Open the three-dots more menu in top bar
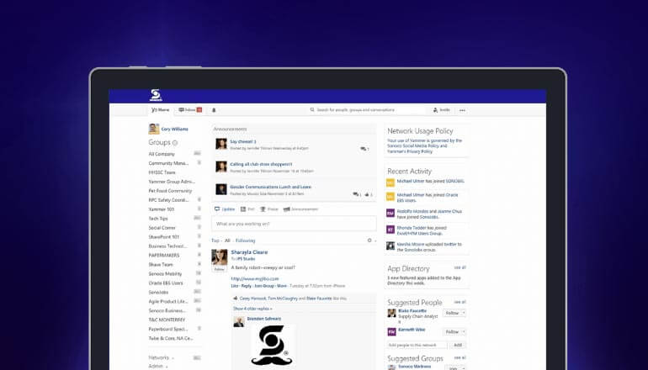 pyautogui.click(x=462, y=110)
